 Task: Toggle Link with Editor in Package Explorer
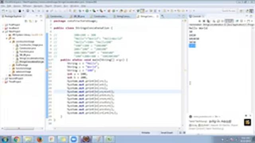pyautogui.click(x=30, y=21)
